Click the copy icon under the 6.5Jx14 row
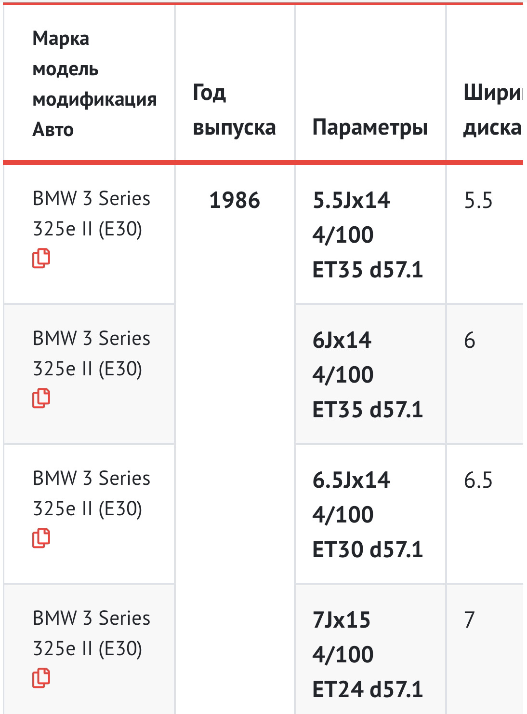Image resolution: width=527 pixels, height=714 pixels. tap(41, 538)
